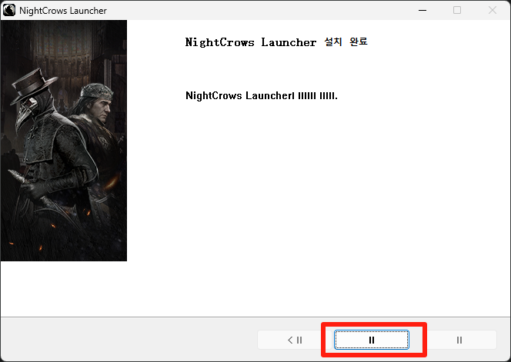Click the focused middle button in the footer
Viewport: 511px width, 362px height.
[371, 340]
